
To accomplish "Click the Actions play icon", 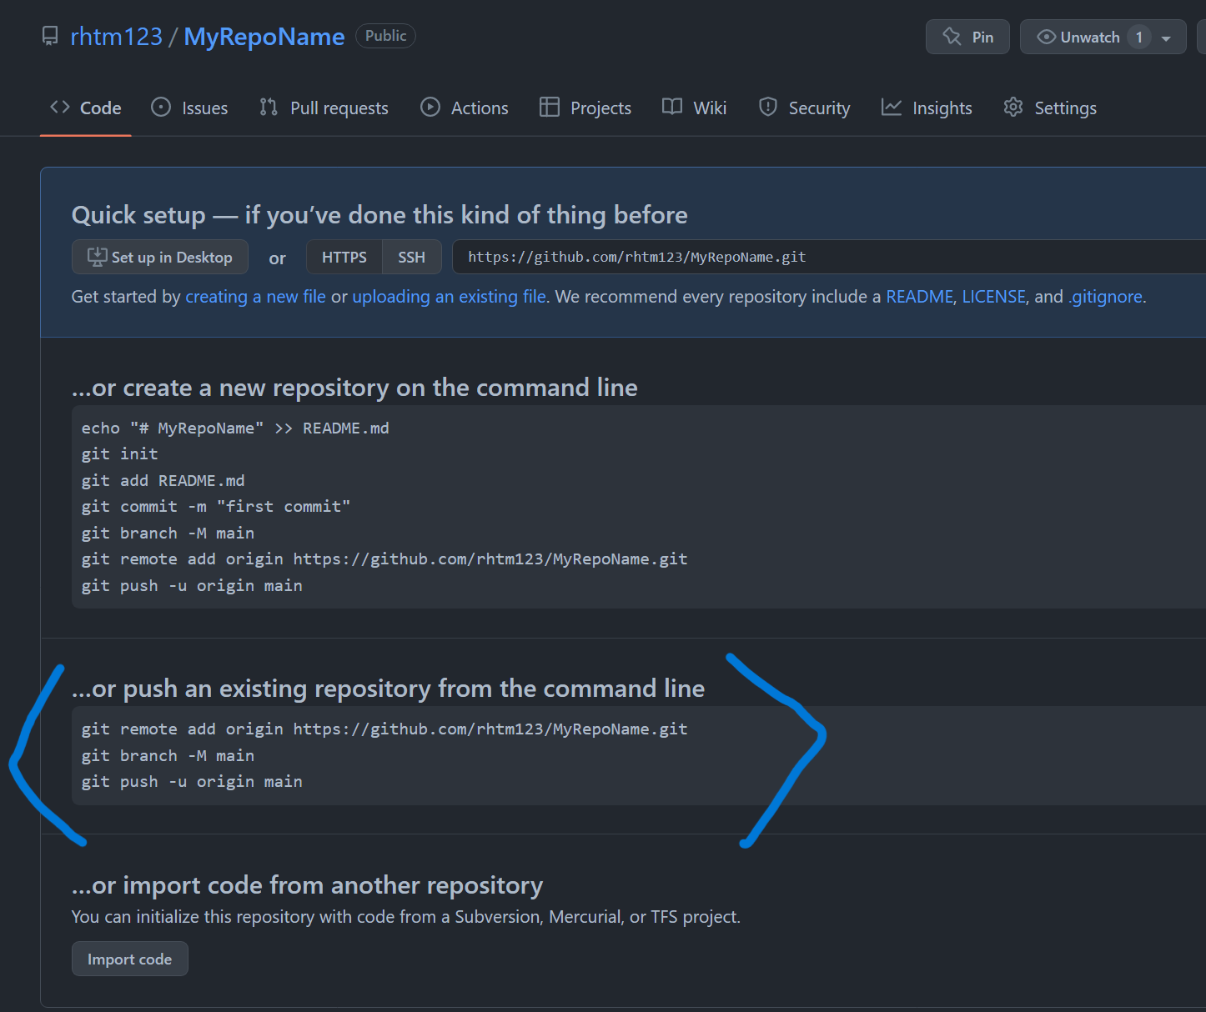I will tap(430, 108).
